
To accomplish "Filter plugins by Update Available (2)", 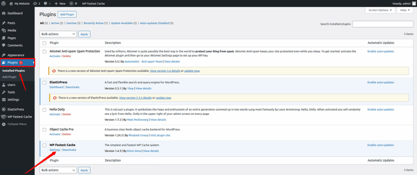I will 124,23.
